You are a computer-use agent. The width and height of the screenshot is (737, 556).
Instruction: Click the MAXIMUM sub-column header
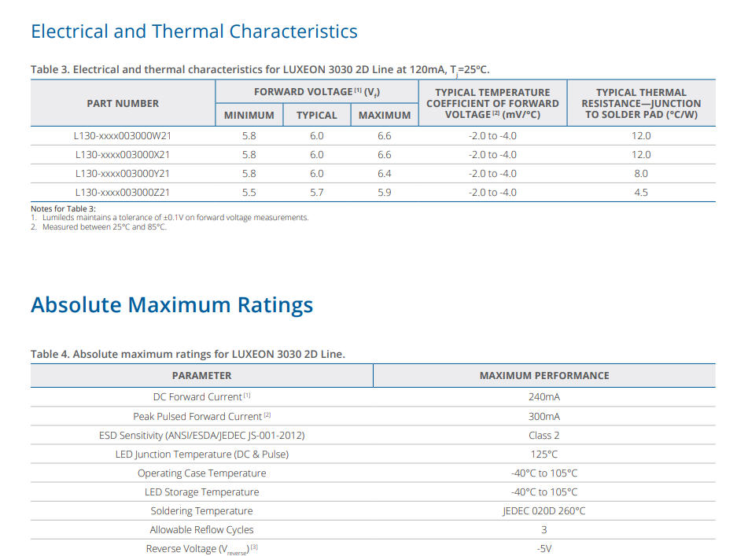[385, 115]
